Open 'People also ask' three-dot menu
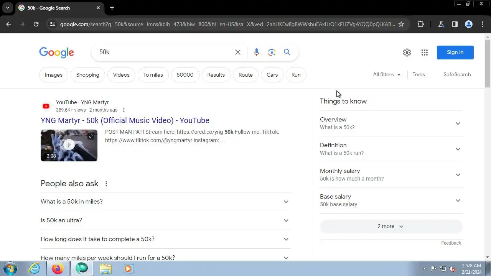 tap(106, 184)
